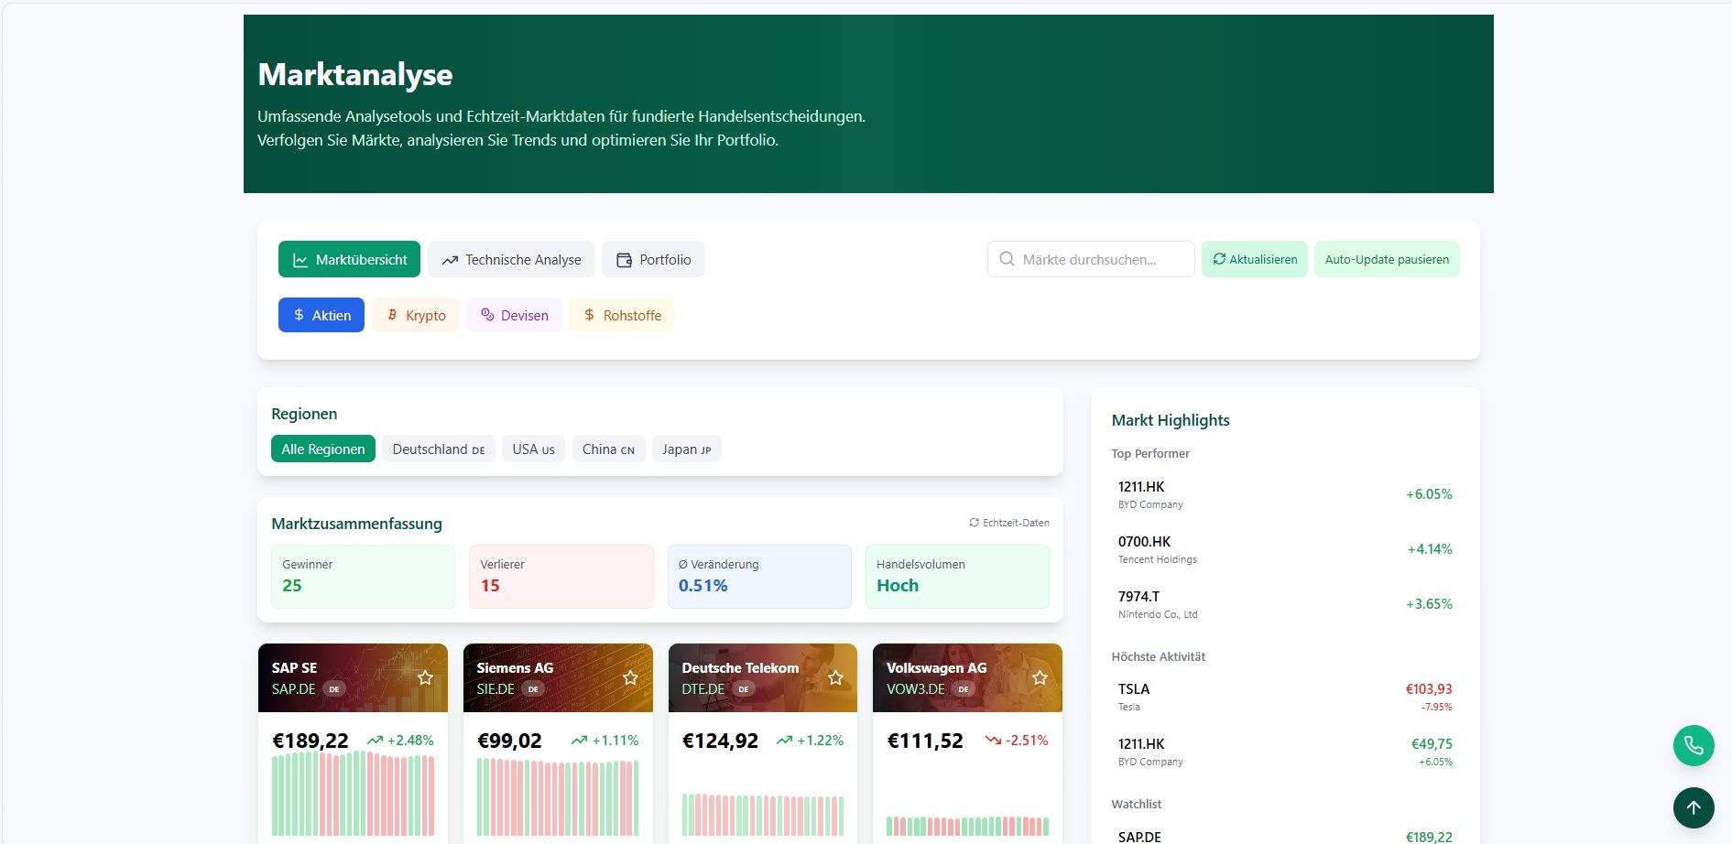Click the star icon on Volkswagen AG
Screen dimensions: 1732x844
point(1040,678)
